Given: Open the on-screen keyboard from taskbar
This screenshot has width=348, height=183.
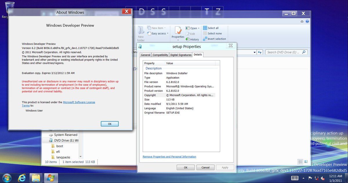Looking at the screenshot, I should [295, 178].
